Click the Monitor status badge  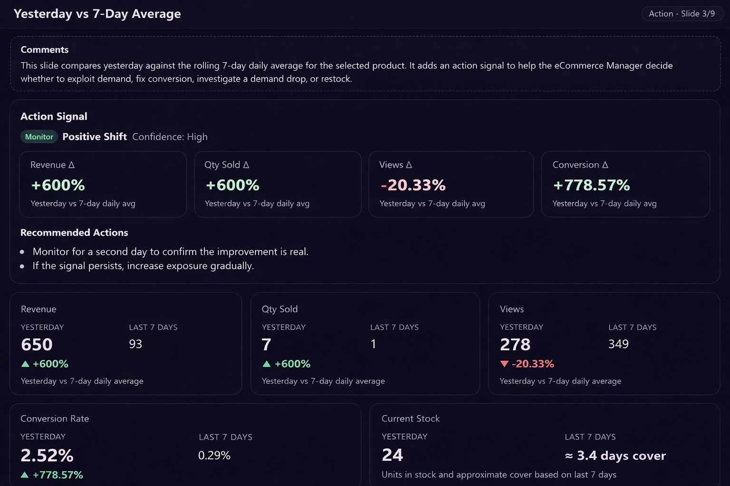39,137
